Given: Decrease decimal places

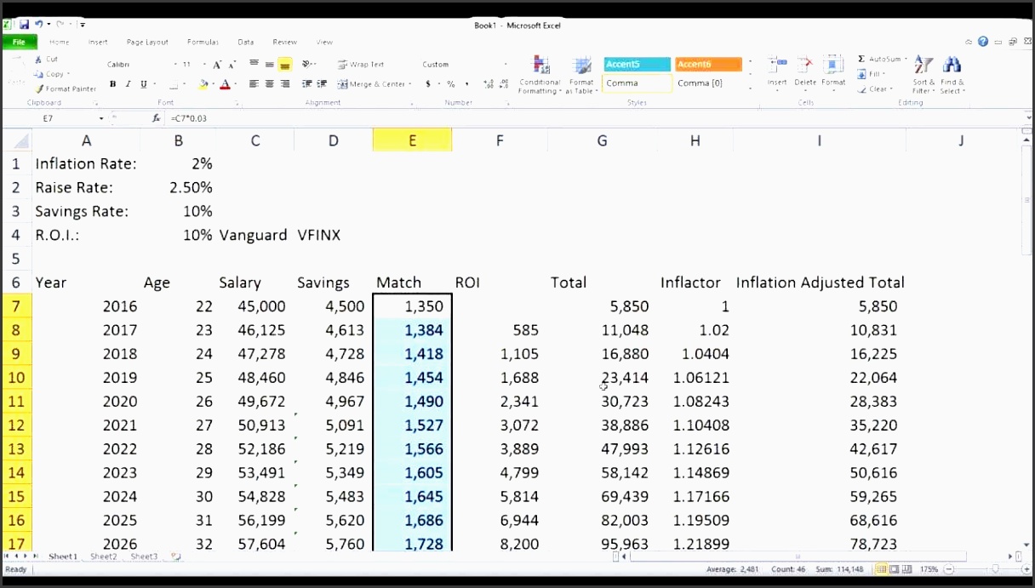Looking at the screenshot, I should click(x=504, y=84).
